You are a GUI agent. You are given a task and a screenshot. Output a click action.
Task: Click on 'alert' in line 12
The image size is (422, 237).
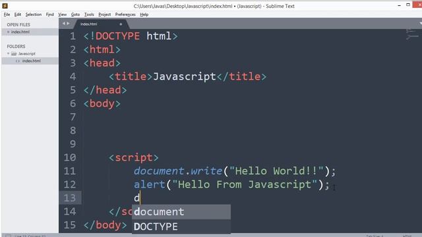150,184
